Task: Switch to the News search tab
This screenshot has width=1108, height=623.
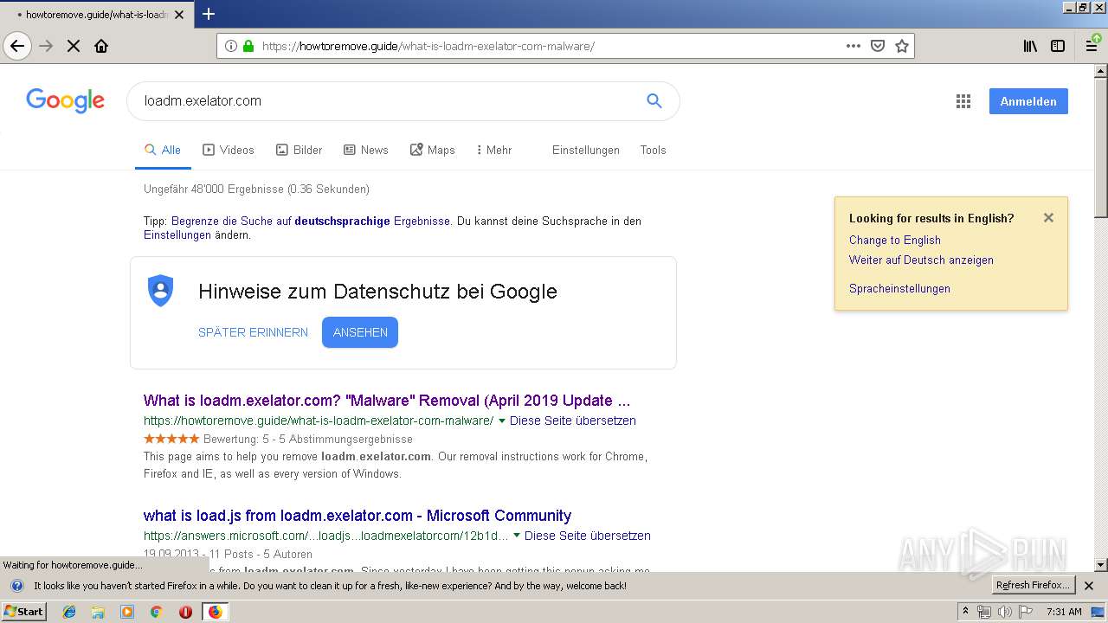Action: tap(366, 151)
